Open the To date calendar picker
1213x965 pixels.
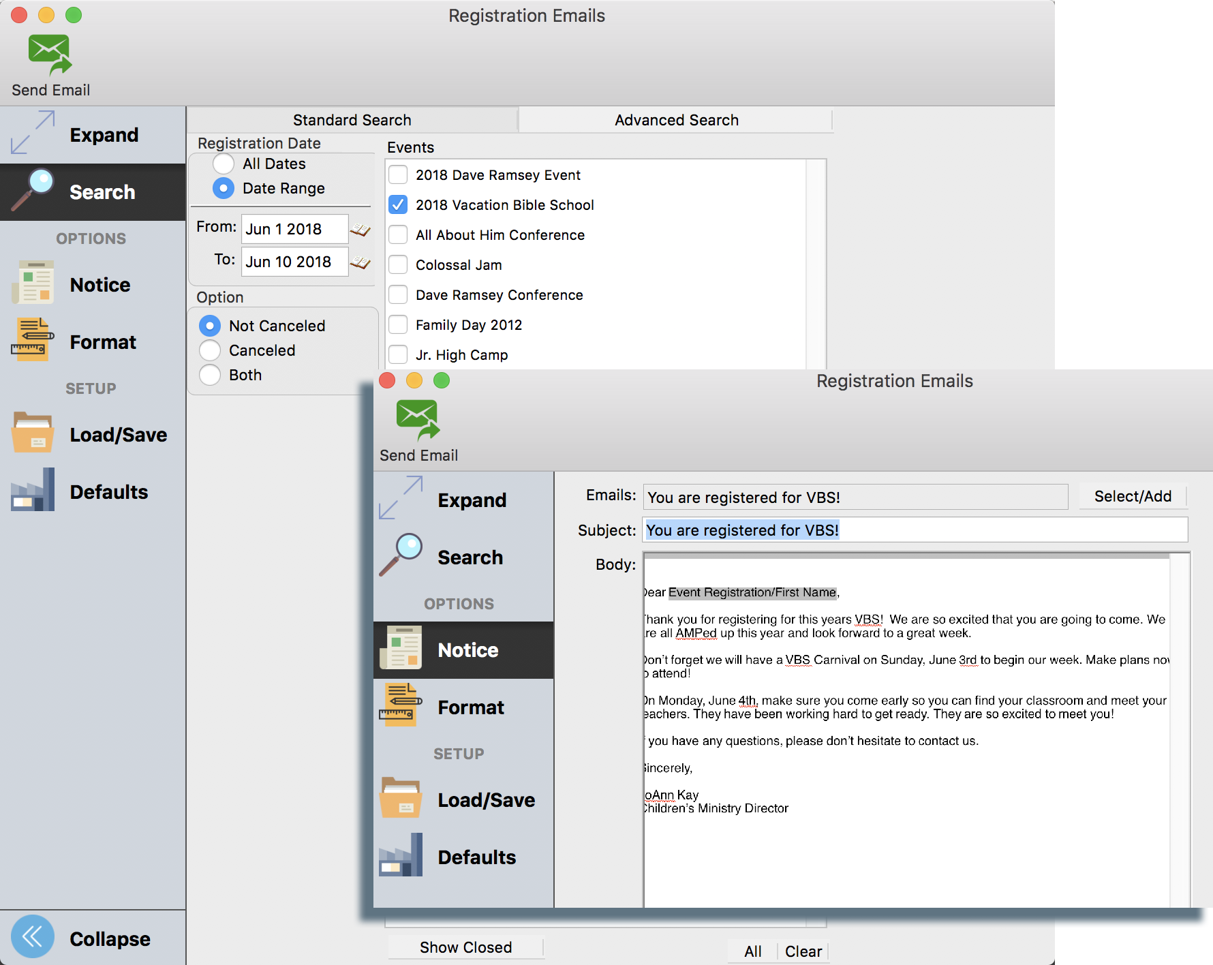click(x=360, y=262)
